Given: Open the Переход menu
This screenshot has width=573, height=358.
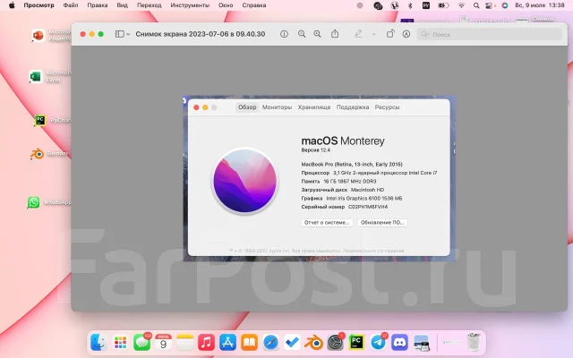Looking at the screenshot, I should pos(150,5).
